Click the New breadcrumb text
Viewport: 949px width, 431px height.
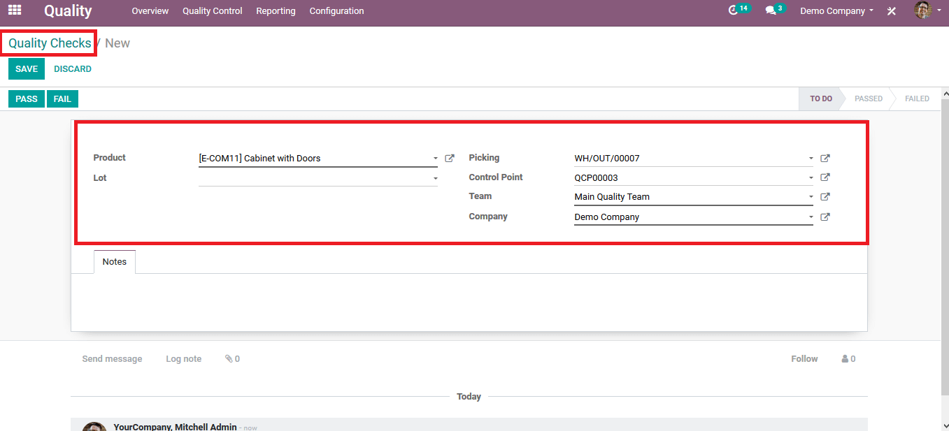tap(117, 43)
